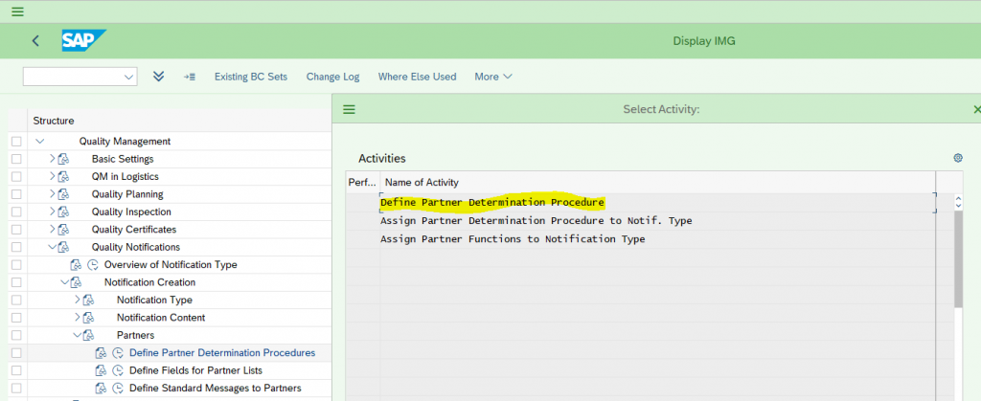This screenshot has height=401, width=981.
Task: Tick the checkbox for Quality Planning row
Action: (16, 194)
